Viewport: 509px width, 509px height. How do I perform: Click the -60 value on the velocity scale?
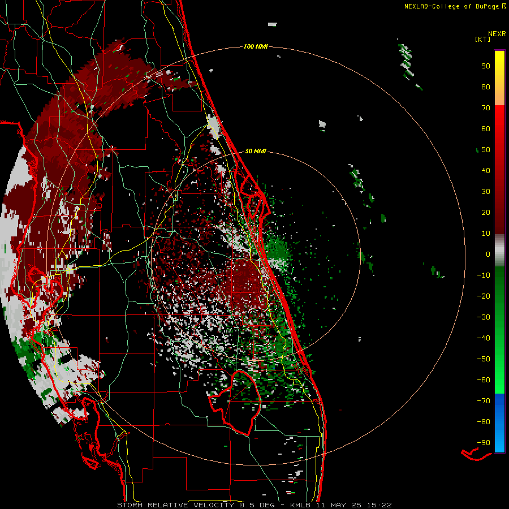tap(484, 380)
